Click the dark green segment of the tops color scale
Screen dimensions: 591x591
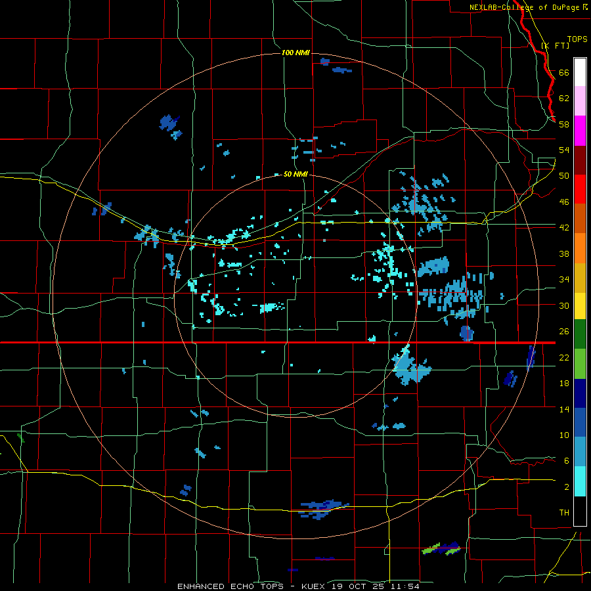pos(580,334)
